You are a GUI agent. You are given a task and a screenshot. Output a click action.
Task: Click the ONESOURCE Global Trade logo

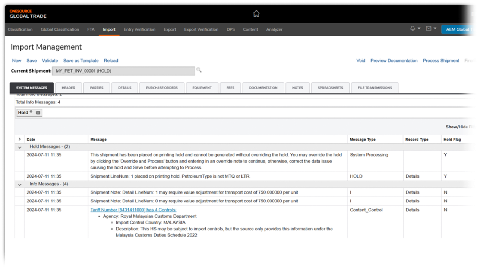28,14
